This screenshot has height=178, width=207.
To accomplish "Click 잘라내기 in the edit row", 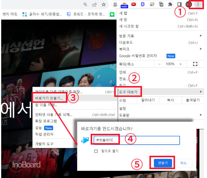I will [x=148, y=100].
